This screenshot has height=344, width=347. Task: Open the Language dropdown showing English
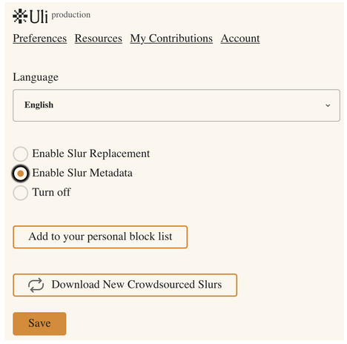click(176, 105)
